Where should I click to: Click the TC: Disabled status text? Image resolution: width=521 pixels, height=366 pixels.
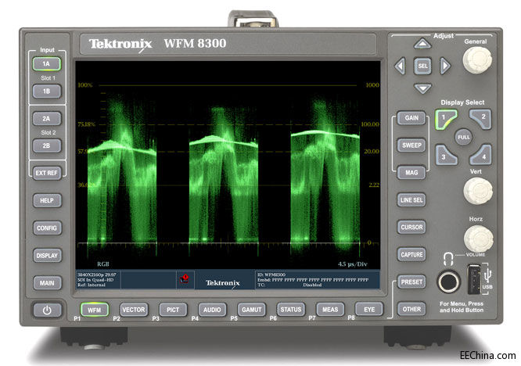click(x=289, y=285)
